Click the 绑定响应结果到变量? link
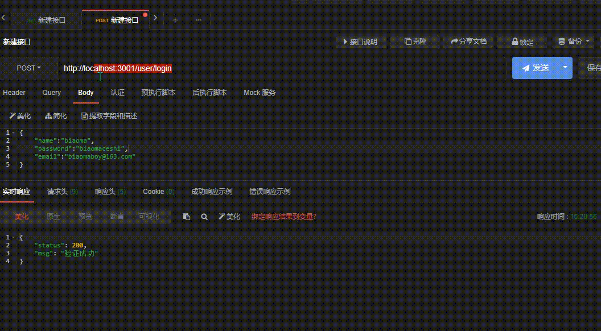 point(284,217)
